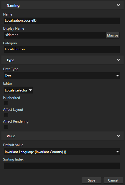Click the Value section header
This screenshot has height=185, width=125.
click(x=62, y=136)
